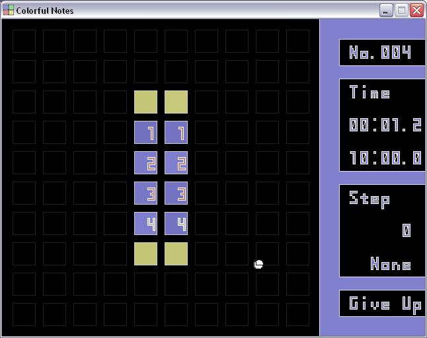The width and height of the screenshot is (427, 338).
Task: Click the No. 004 puzzle number label
Action: tap(380, 52)
